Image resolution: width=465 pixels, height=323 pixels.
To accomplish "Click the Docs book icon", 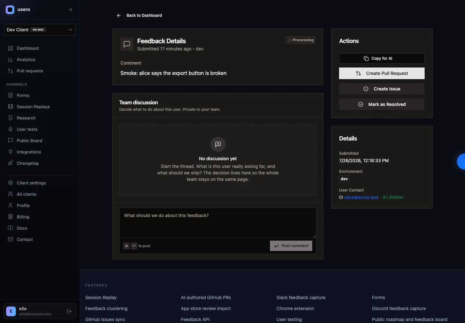I will [x=10, y=228].
